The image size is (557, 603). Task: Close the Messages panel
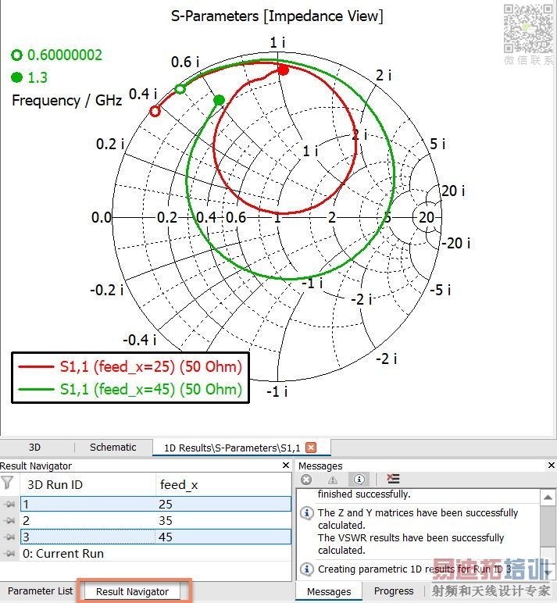[x=552, y=466]
